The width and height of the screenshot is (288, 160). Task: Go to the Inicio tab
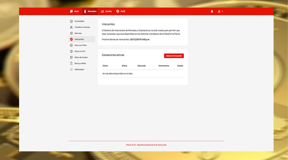tap(75, 12)
